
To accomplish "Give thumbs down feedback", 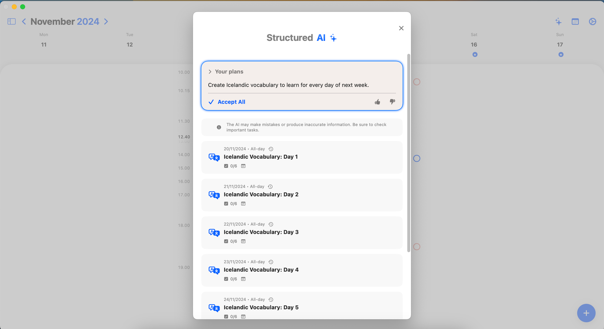I will (x=392, y=102).
